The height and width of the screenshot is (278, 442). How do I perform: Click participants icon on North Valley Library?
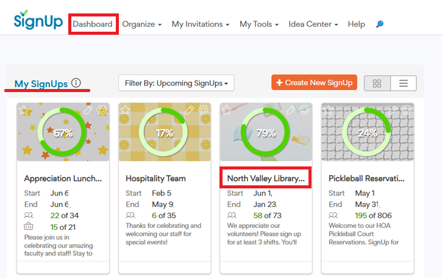[x=232, y=215]
